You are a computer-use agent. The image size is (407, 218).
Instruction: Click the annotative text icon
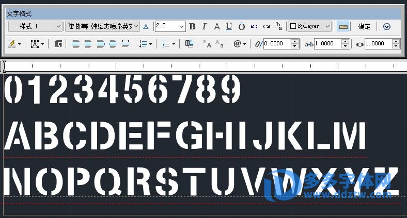coord(146,26)
